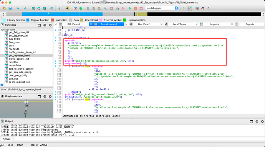This screenshot has height=147, width=265.
Task: Select proc_pae_config in the function list
Action: click(x=18, y=75)
